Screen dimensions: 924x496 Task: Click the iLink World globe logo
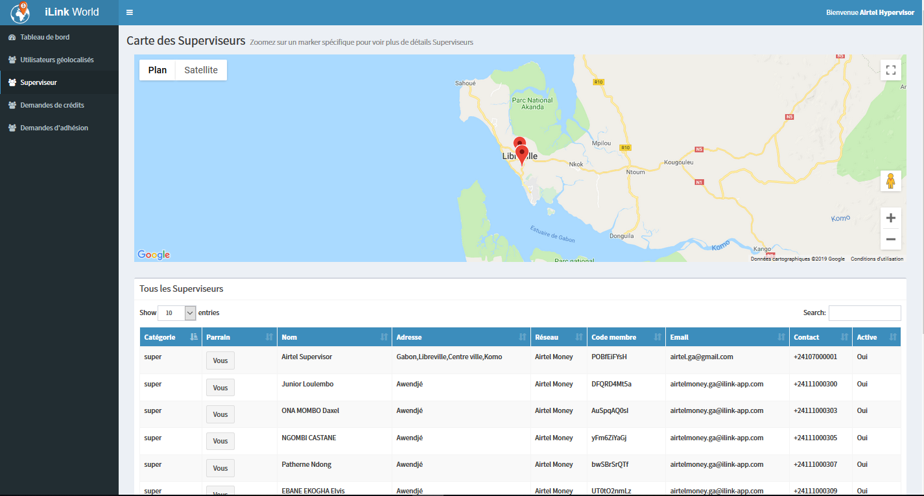20,12
